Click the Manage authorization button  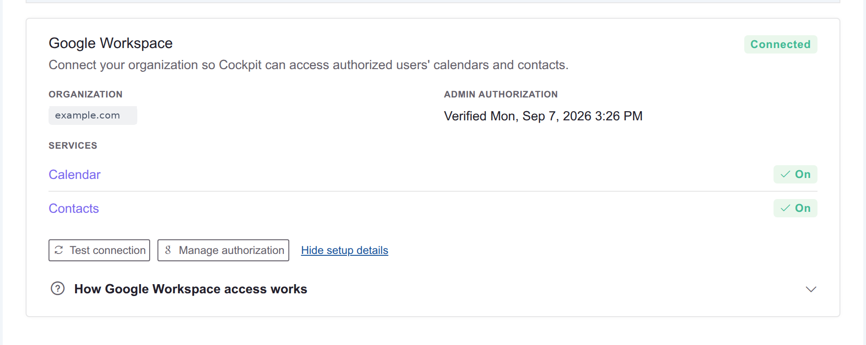pyautogui.click(x=223, y=250)
